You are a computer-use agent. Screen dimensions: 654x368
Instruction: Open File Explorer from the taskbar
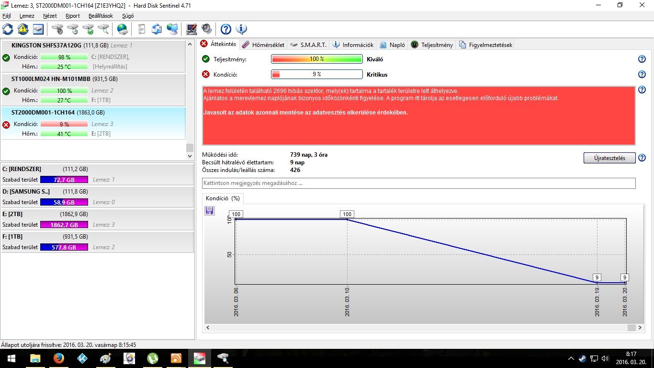point(35,358)
